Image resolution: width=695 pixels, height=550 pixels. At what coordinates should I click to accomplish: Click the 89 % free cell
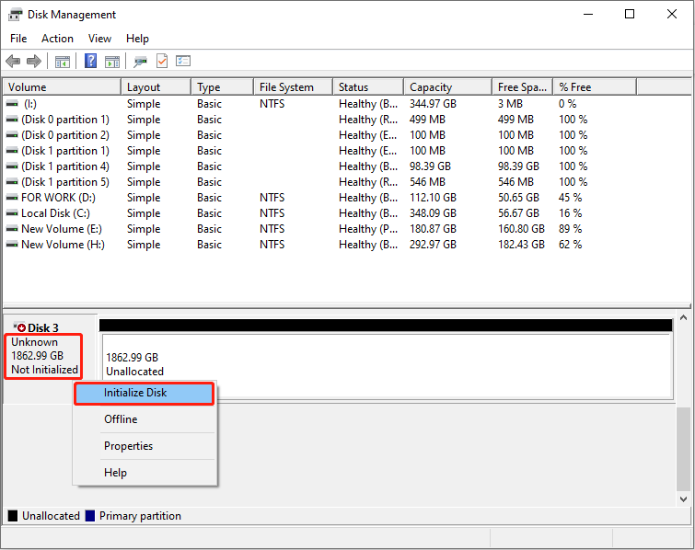point(570,229)
